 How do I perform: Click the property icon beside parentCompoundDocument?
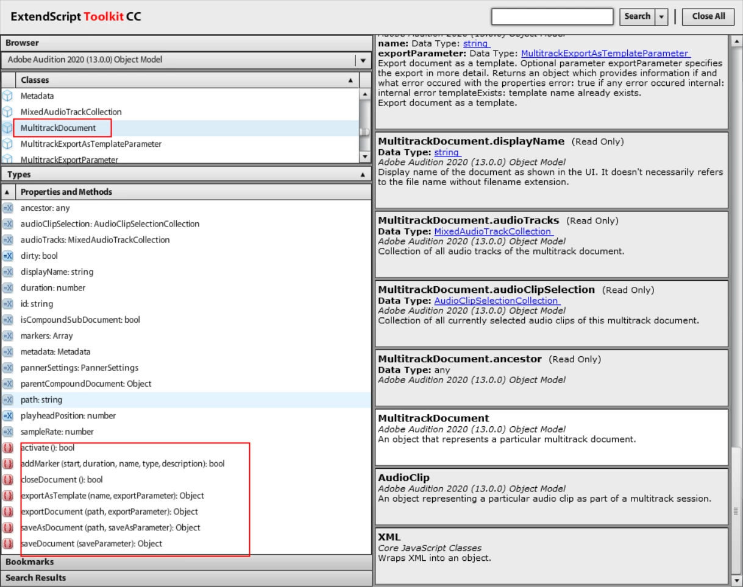(7, 384)
